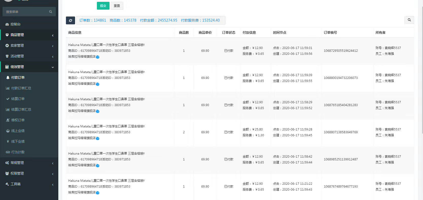423x200 pixels.
Task: Click the yen icon for 线下业绩
Action: [8, 141]
